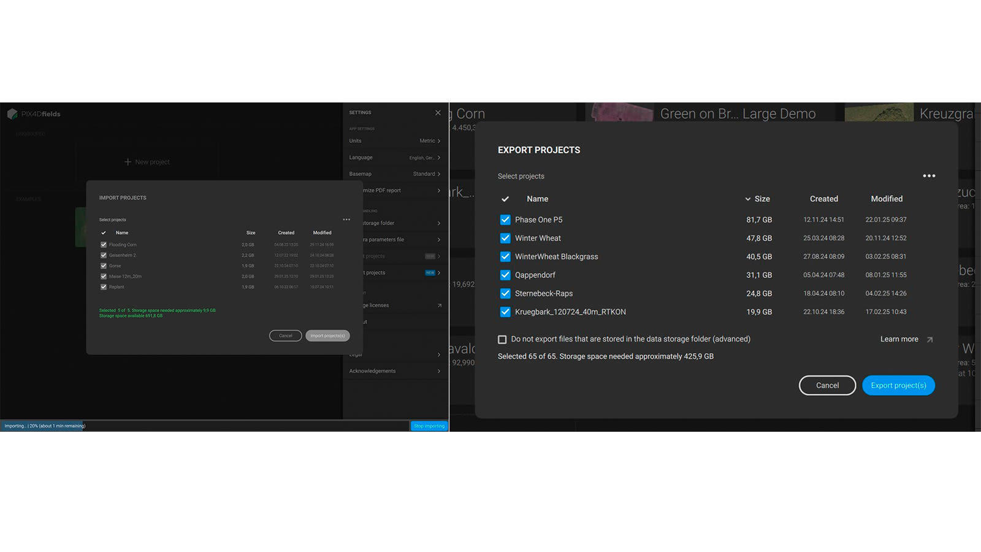The height and width of the screenshot is (552, 981).
Task: Click the Learn more external arrow icon
Action: tap(929, 340)
